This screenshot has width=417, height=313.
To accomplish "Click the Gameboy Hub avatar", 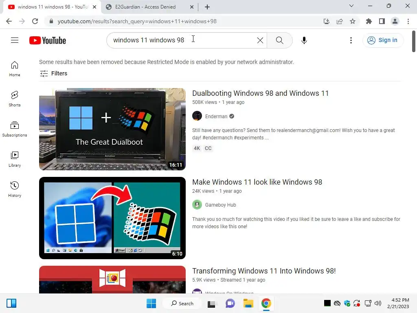I will [197, 205].
